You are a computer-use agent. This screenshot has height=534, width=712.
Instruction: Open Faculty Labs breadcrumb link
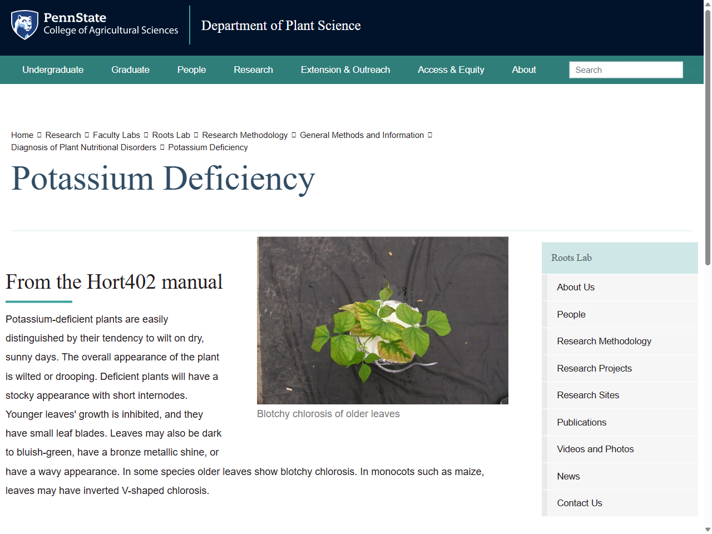tap(116, 135)
